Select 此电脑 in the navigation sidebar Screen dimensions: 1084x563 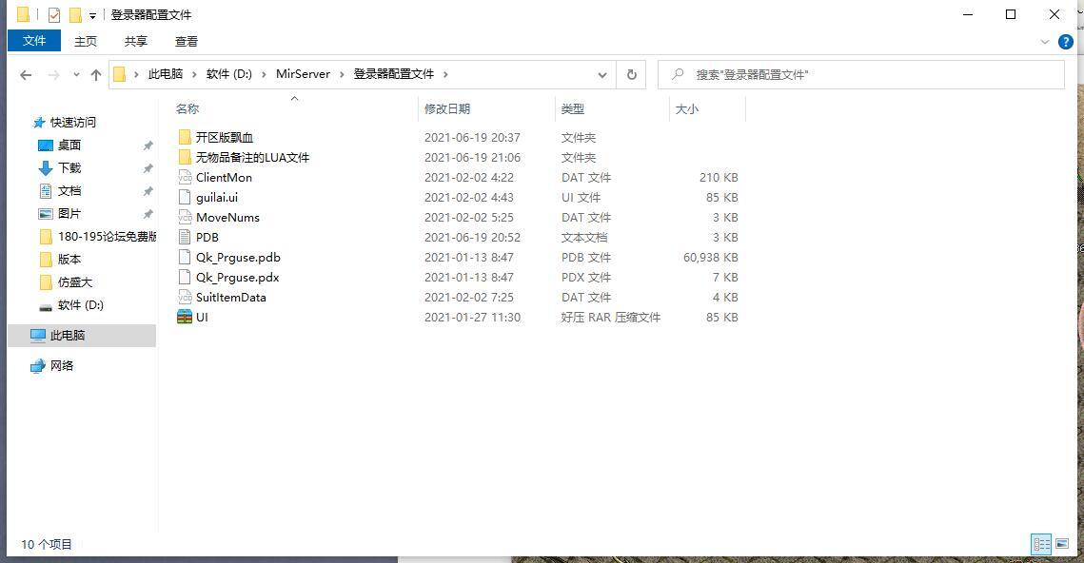tap(67, 336)
